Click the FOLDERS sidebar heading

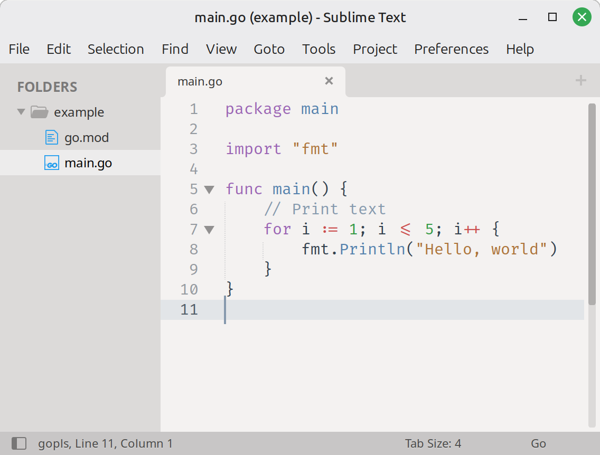47,87
